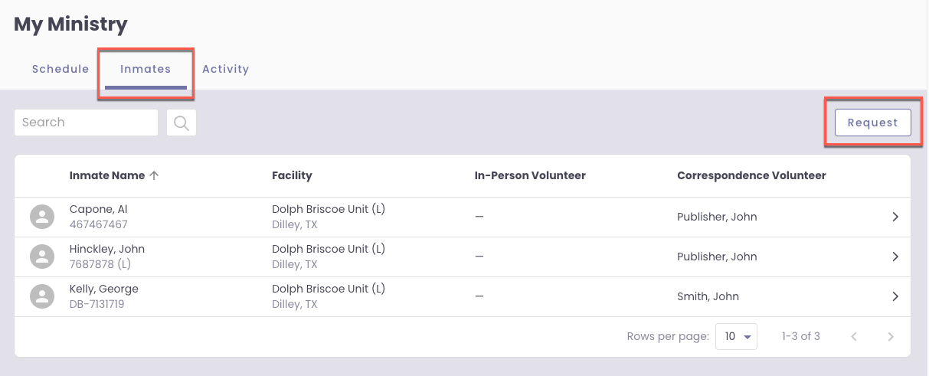The width and height of the screenshot is (929, 376).
Task: Click the Search input field
Action: click(x=86, y=123)
